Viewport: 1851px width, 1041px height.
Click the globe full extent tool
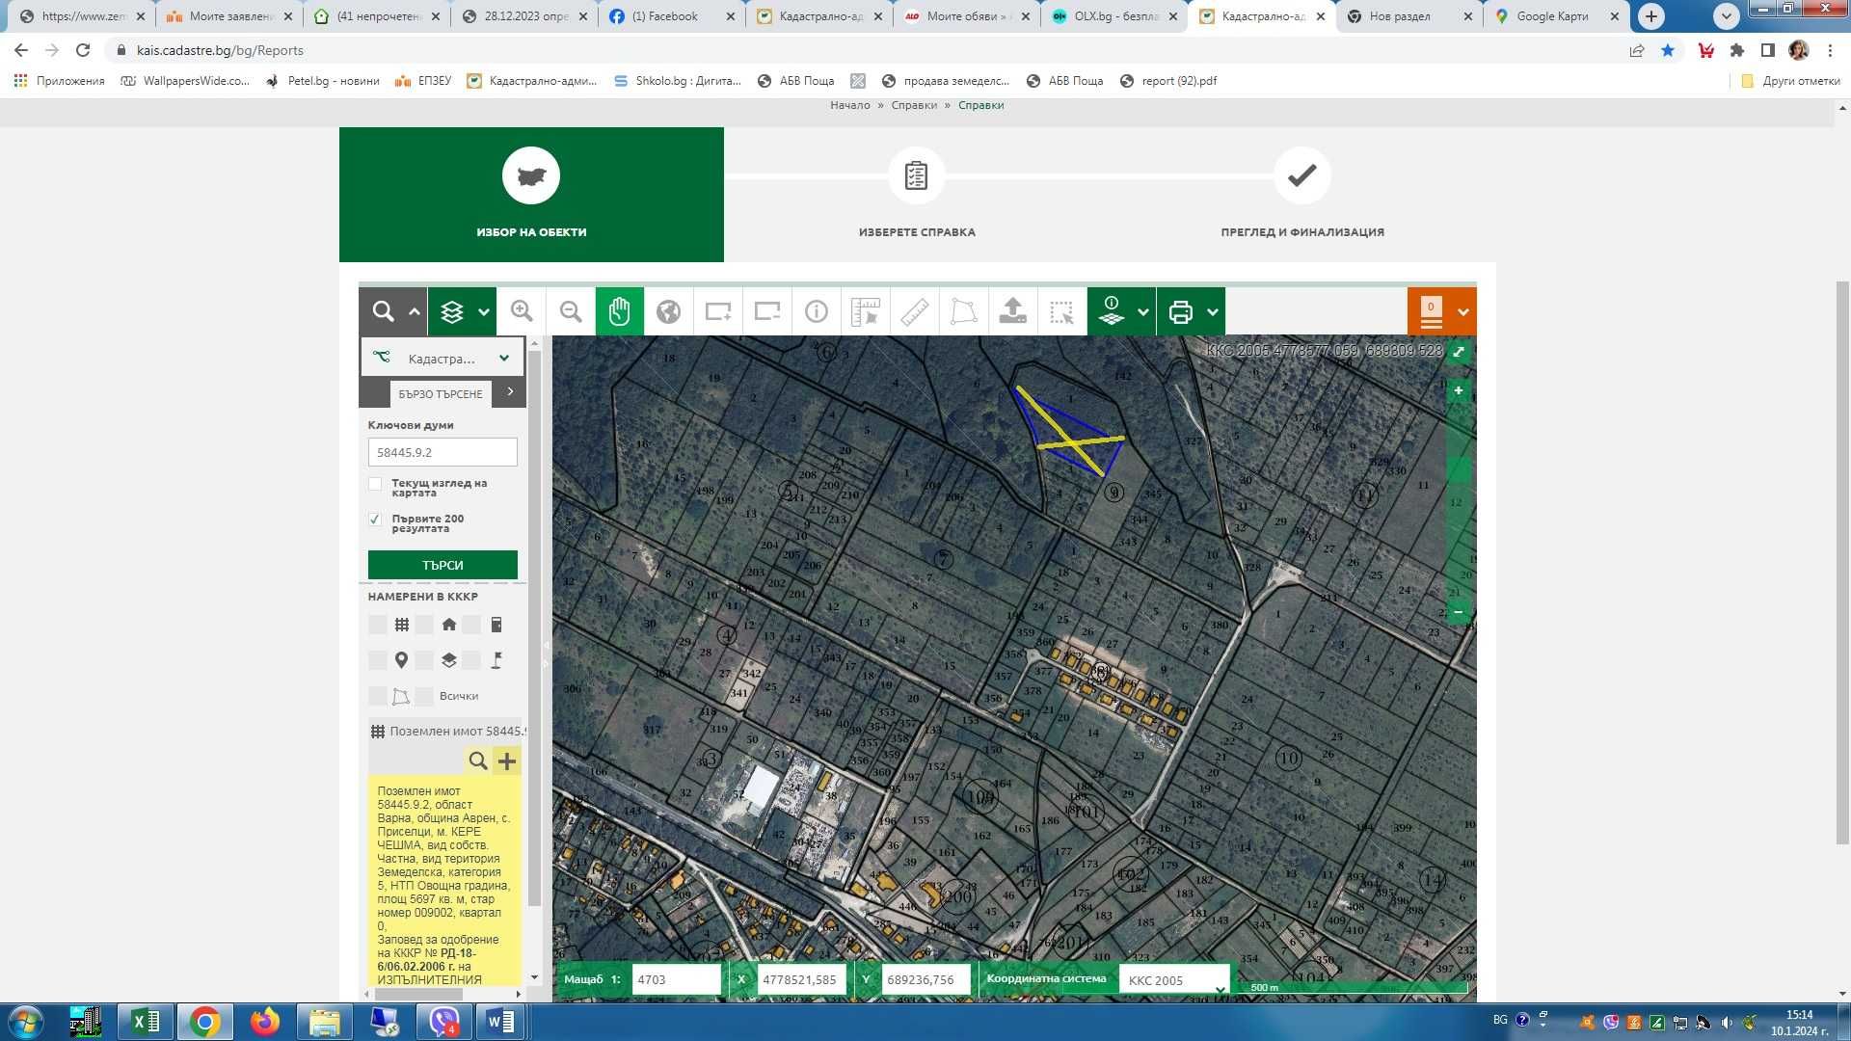pyautogui.click(x=668, y=311)
